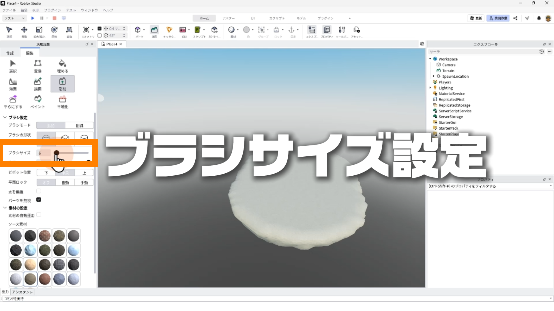Set brush mode to 削減

click(x=79, y=126)
